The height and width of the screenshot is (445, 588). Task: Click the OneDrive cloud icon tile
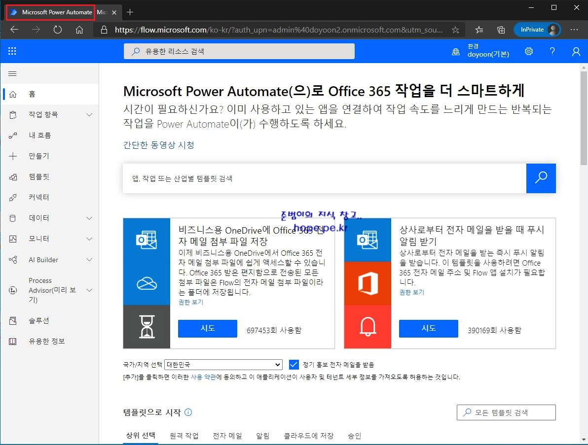pos(147,283)
